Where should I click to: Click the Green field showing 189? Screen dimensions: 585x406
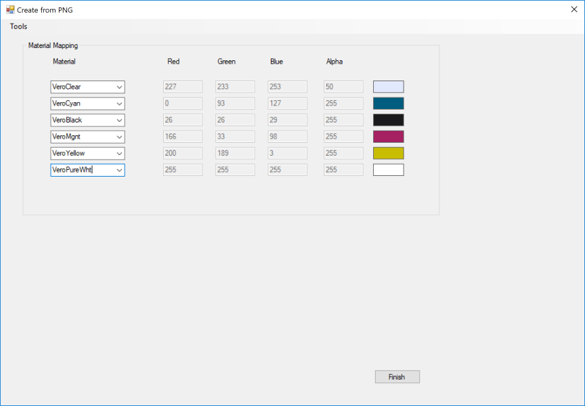[235, 153]
